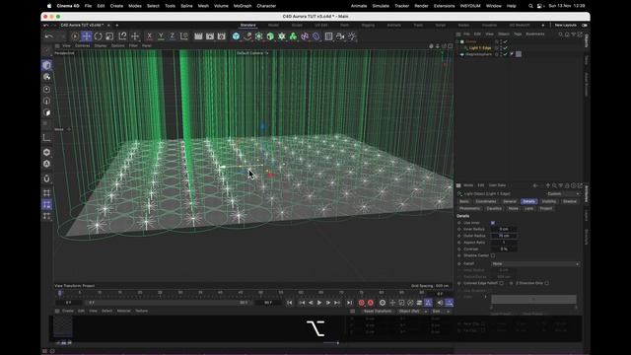The image size is (631, 355).
Task: Toggle the Z axis lock
Action: tap(173, 36)
